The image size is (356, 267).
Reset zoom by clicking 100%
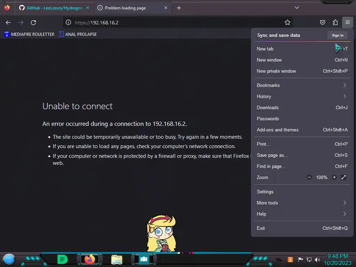click(x=322, y=178)
